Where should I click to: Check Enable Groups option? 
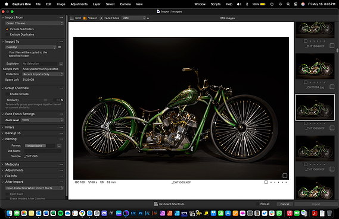tap(7, 94)
